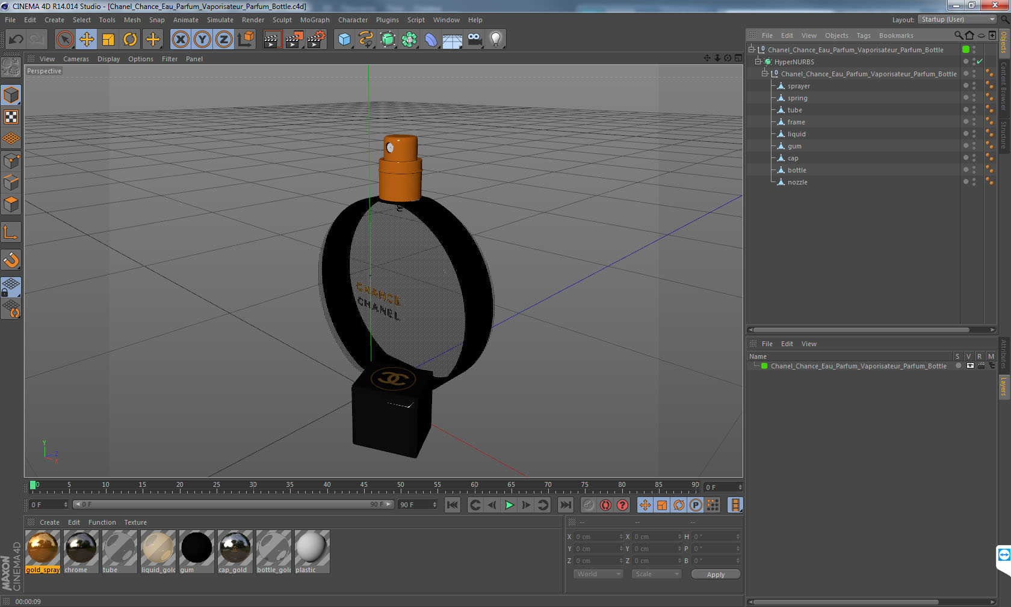Play the animation forward
1011x607 pixels.
[x=509, y=505]
